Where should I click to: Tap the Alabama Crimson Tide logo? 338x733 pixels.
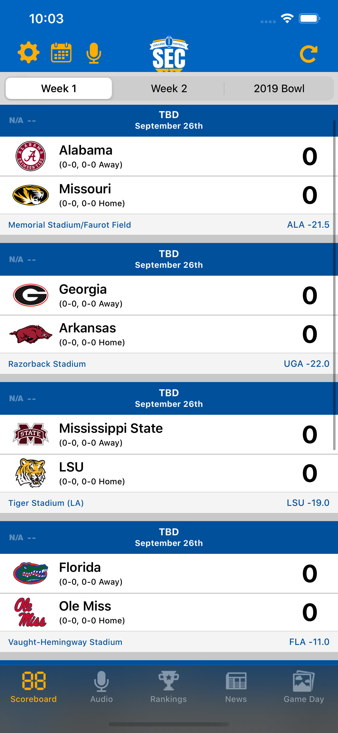[x=31, y=156]
